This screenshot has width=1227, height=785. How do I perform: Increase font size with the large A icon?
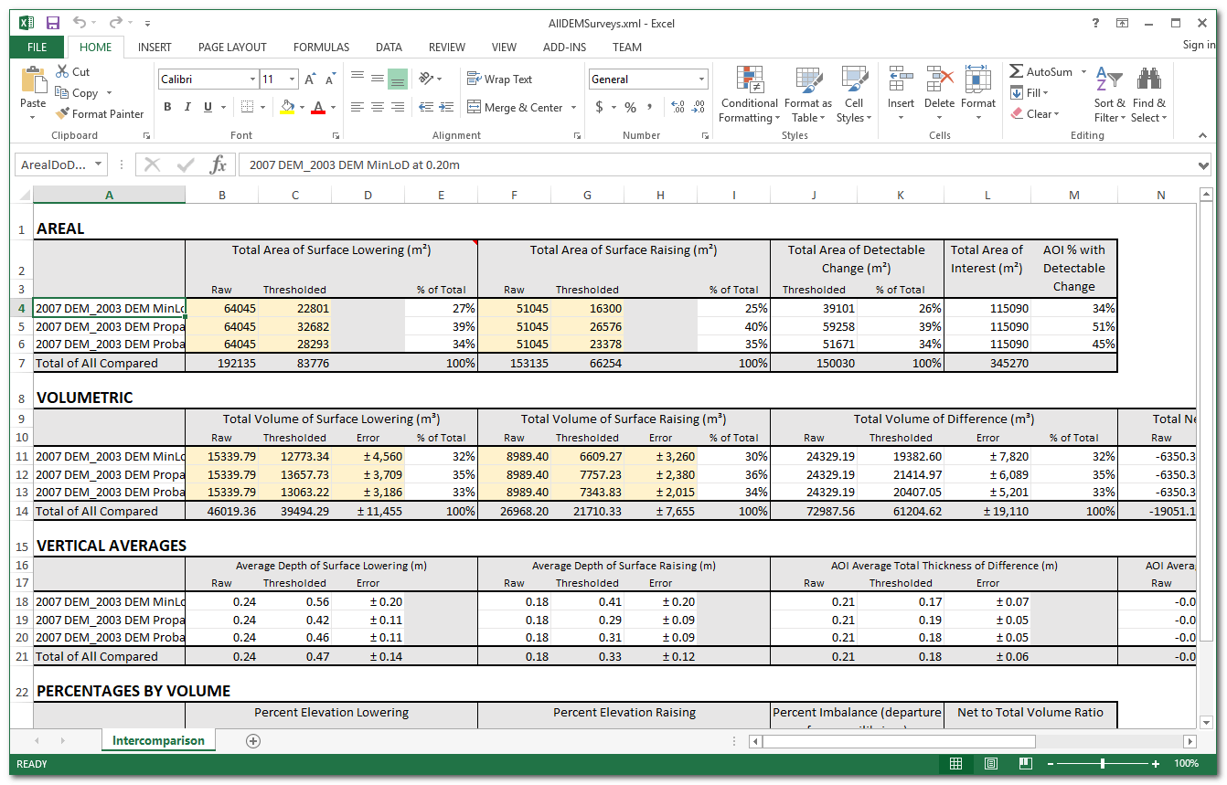click(311, 80)
